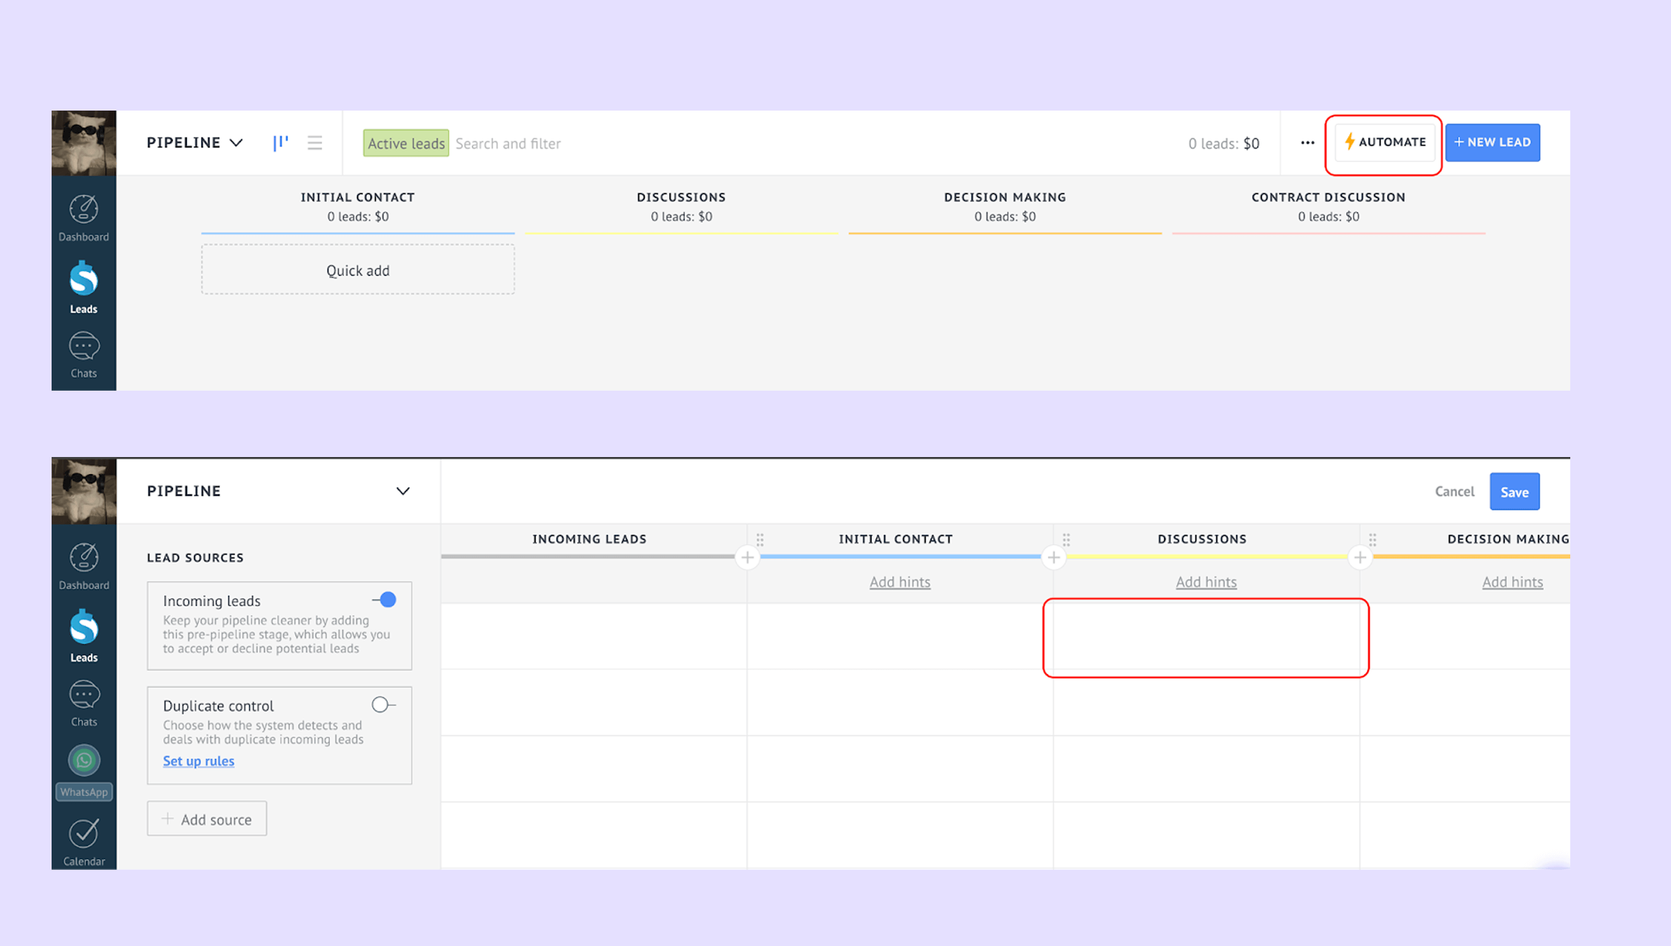Open three-dots more options menu
1671x946 pixels.
coord(1307,143)
